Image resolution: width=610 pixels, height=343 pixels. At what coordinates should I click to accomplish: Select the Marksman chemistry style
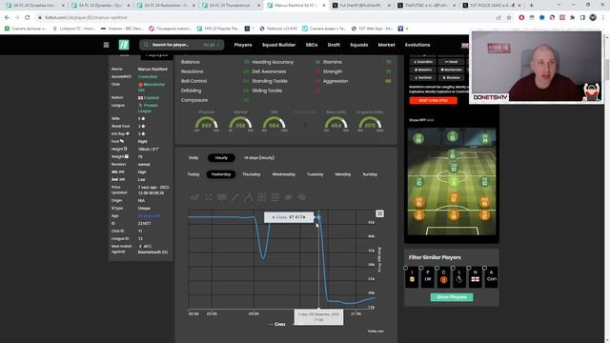451,70
